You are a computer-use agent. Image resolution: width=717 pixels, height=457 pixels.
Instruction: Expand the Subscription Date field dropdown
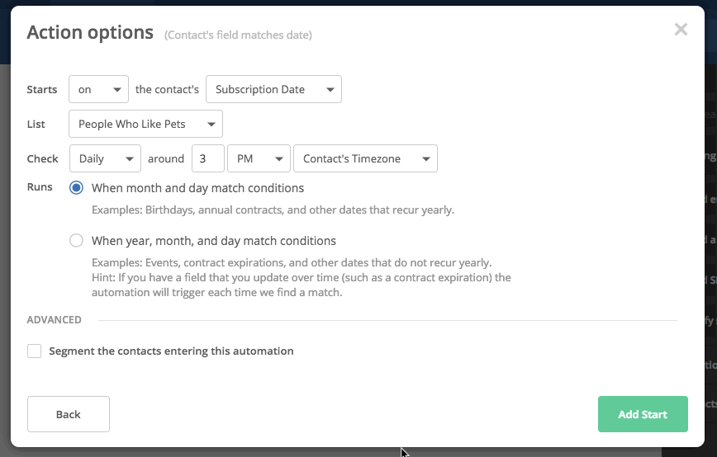coord(273,90)
